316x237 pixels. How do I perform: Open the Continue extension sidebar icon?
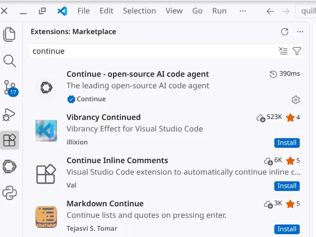pos(10,166)
